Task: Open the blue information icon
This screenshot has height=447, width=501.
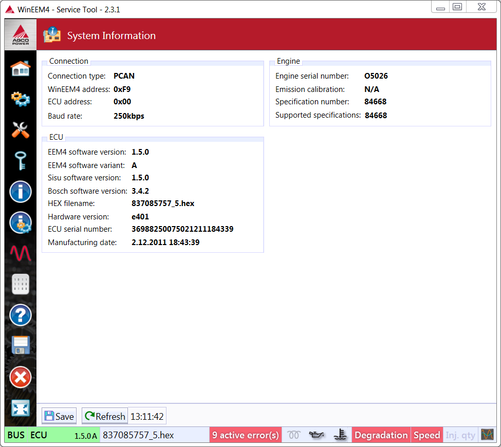Action: coord(21,192)
